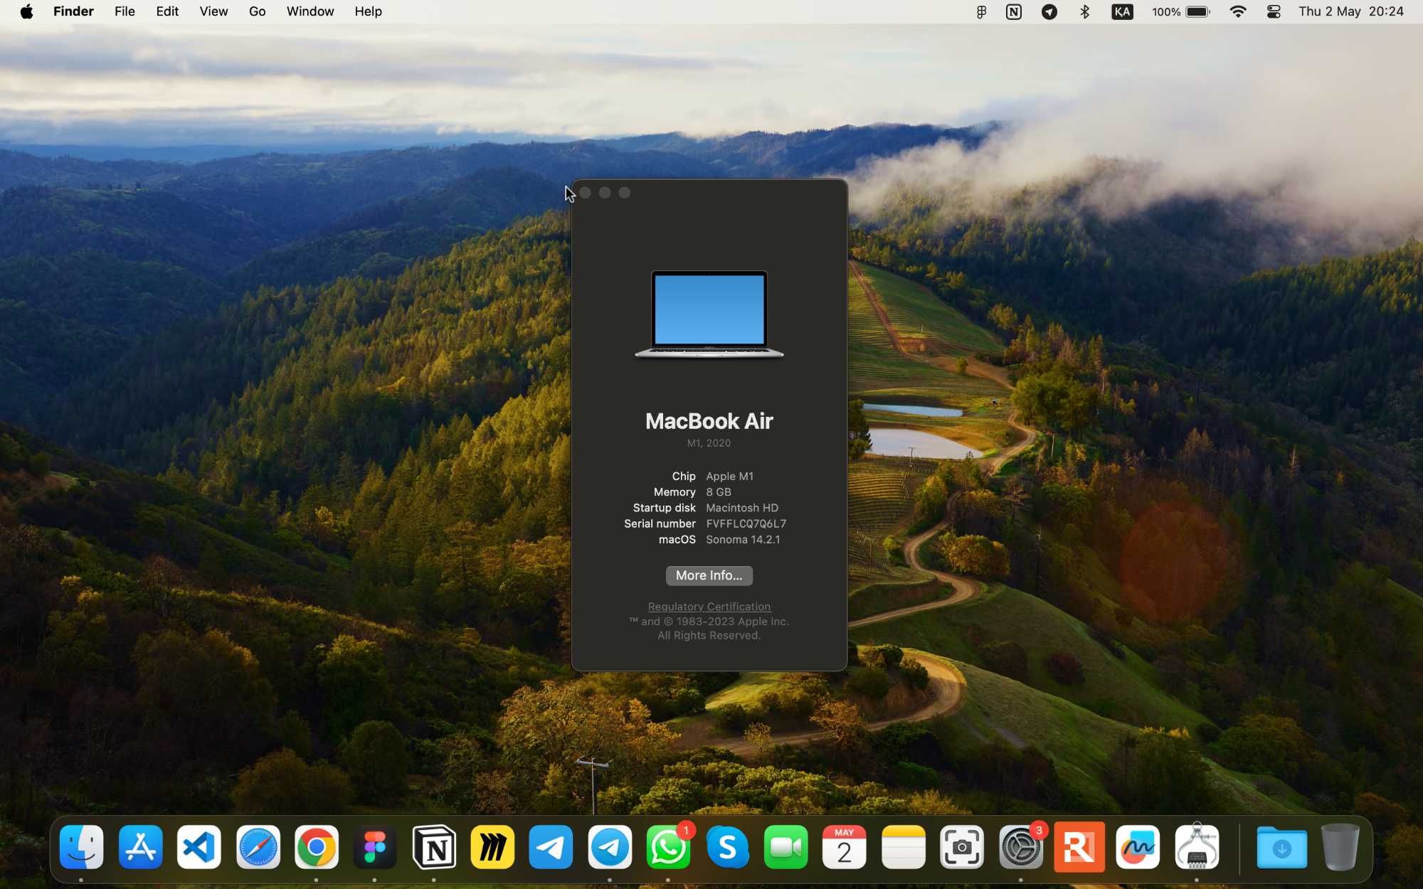Open the Bluetooth menu bar icon
The width and height of the screenshot is (1423, 889).
1085,11
